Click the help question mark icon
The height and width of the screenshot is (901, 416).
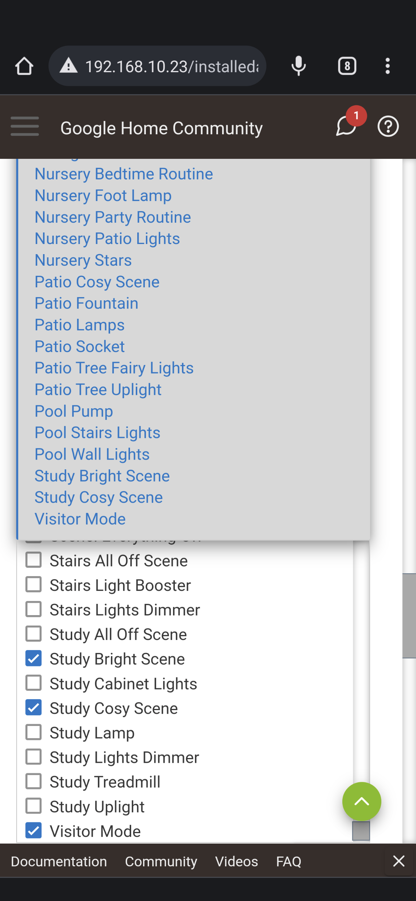(x=388, y=127)
